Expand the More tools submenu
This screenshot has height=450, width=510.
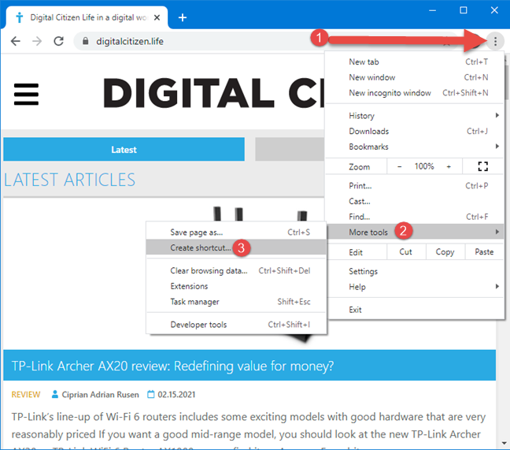pos(415,232)
